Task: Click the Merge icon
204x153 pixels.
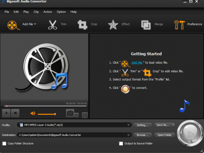Action: pos(146,25)
